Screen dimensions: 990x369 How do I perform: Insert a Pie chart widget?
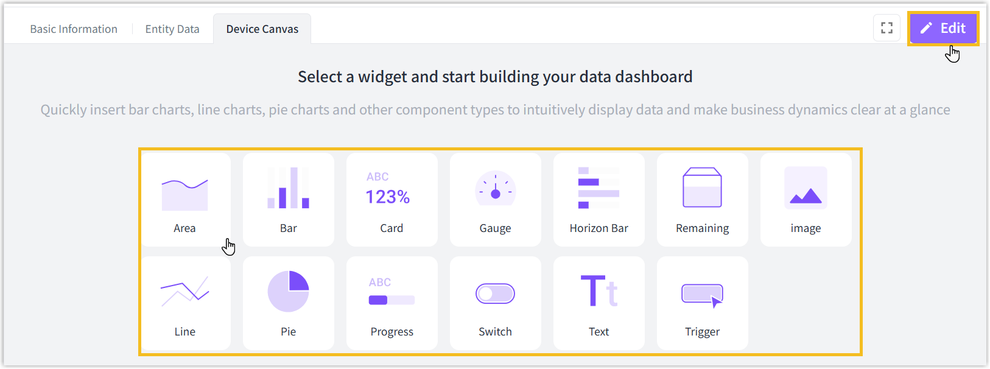288,303
